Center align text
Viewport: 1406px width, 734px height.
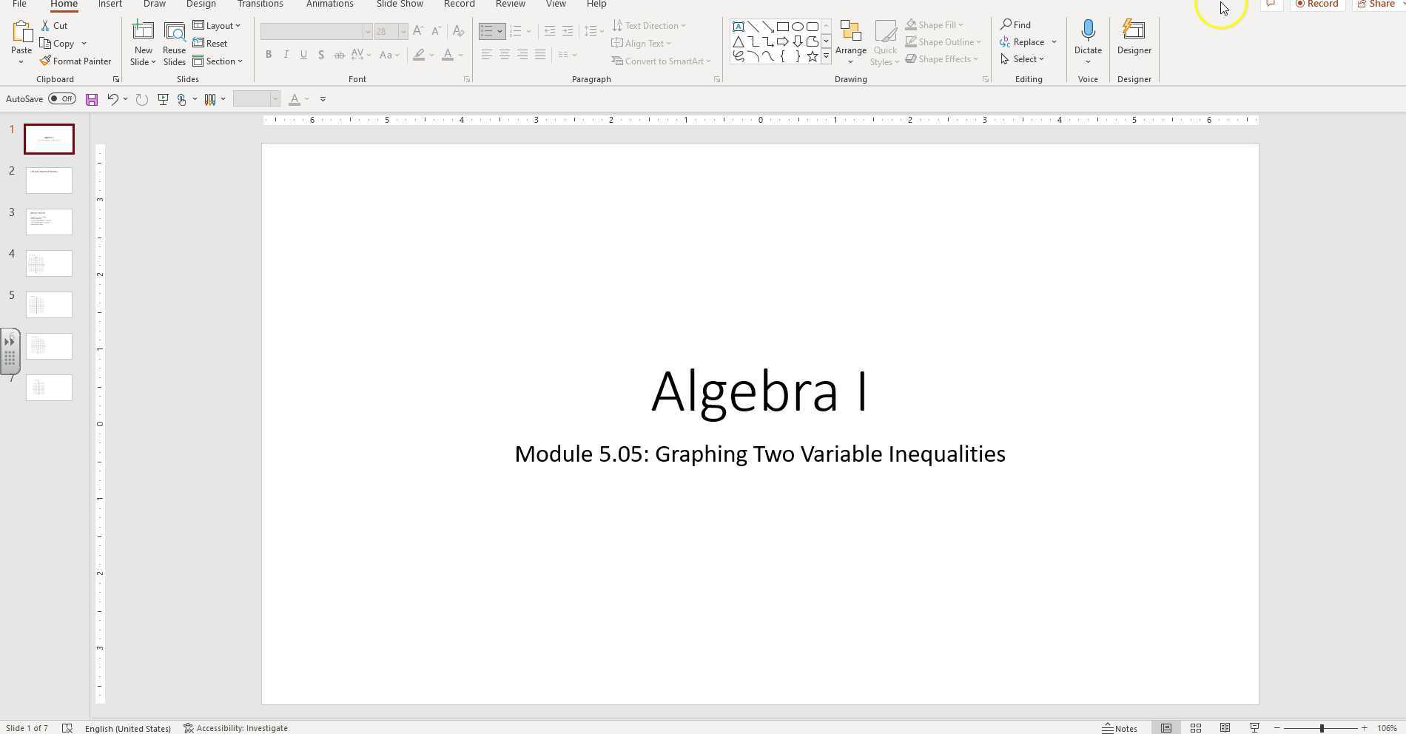[x=505, y=55]
